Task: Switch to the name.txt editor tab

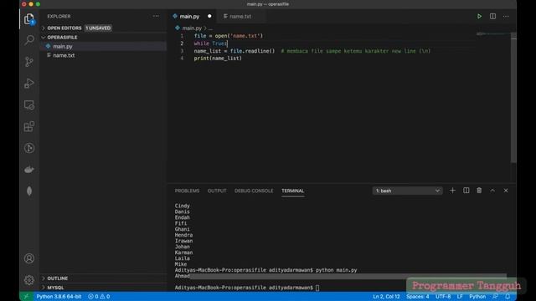Action: coord(240,17)
